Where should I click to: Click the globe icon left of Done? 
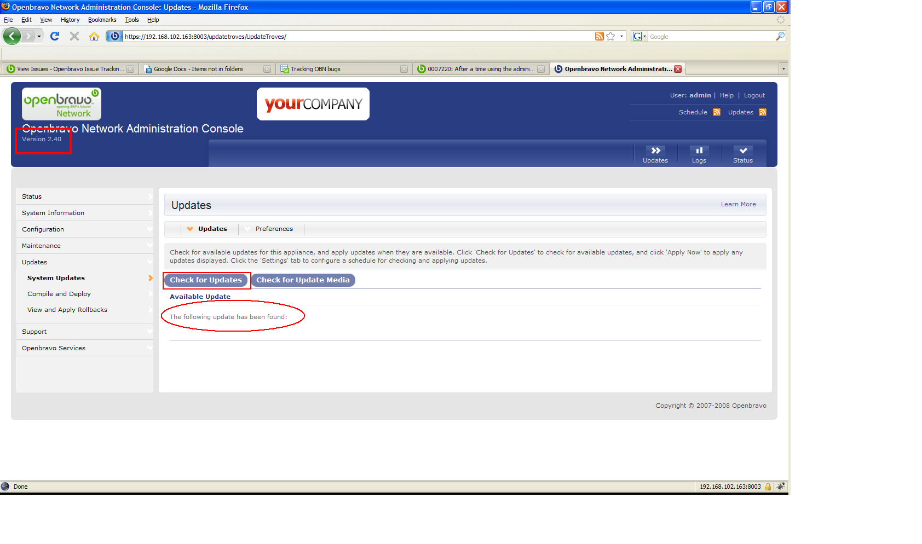pyautogui.click(x=5, y=487)
